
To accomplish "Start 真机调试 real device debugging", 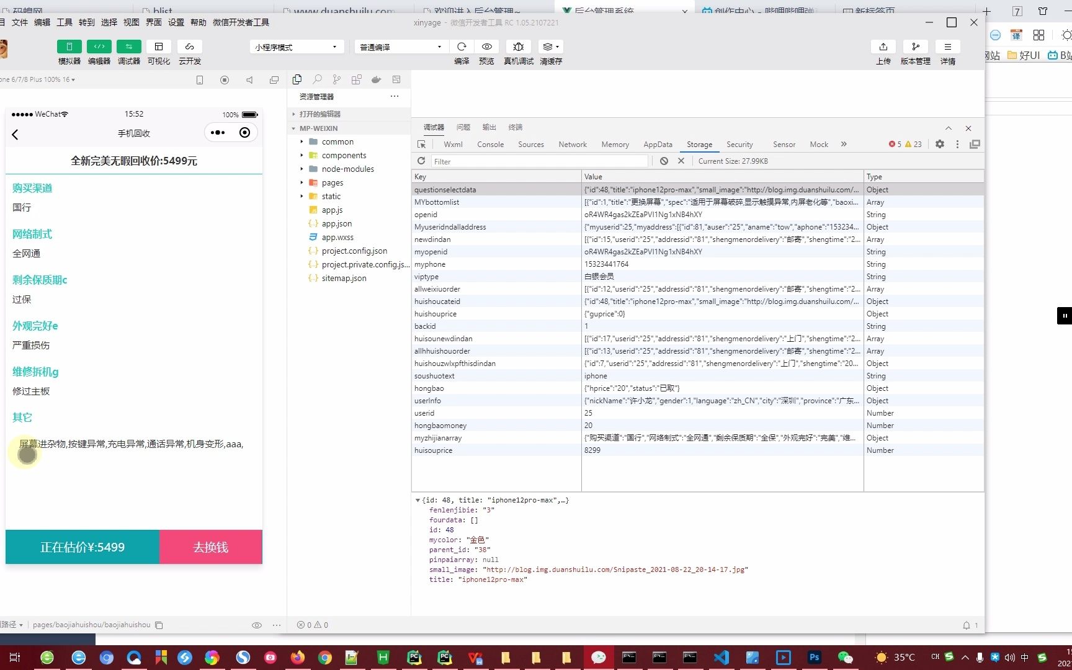I will pos(519,47).
